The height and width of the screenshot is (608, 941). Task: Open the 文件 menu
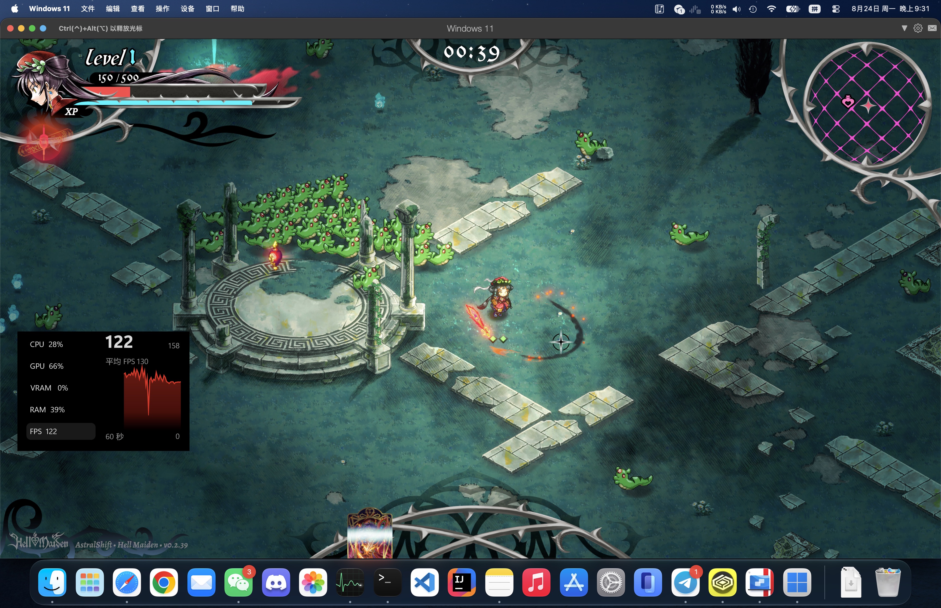[88, 9]
